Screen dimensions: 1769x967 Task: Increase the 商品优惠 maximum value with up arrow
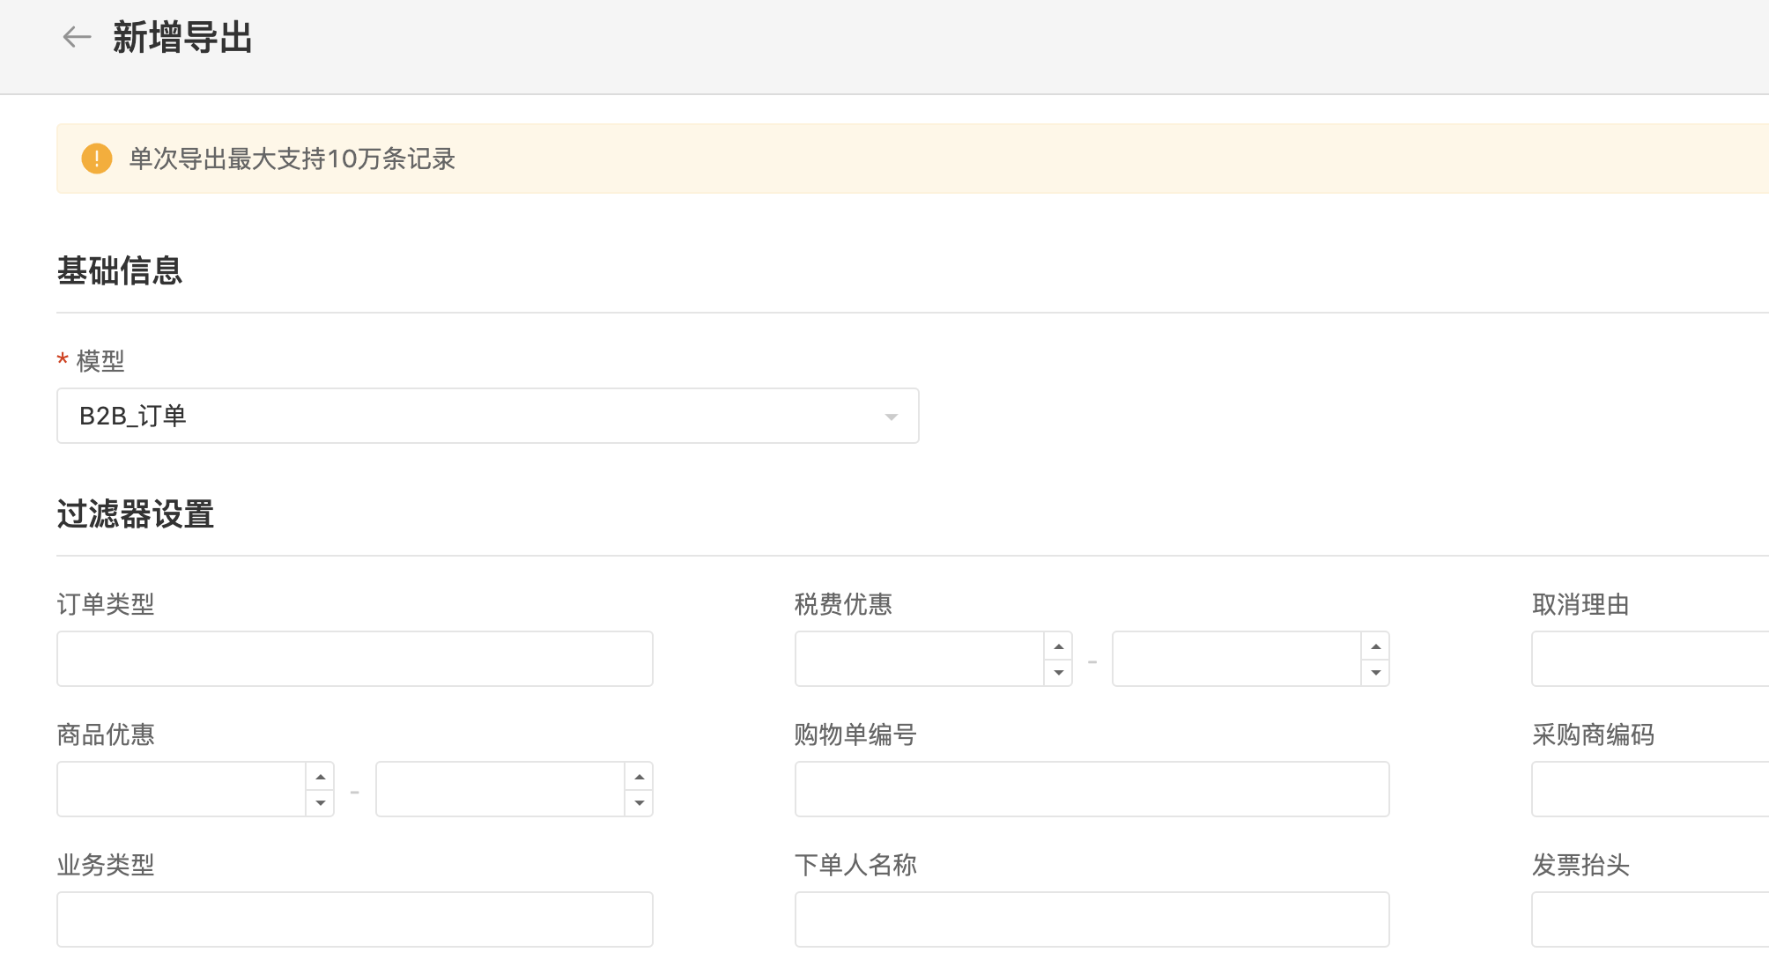(639, 777)
